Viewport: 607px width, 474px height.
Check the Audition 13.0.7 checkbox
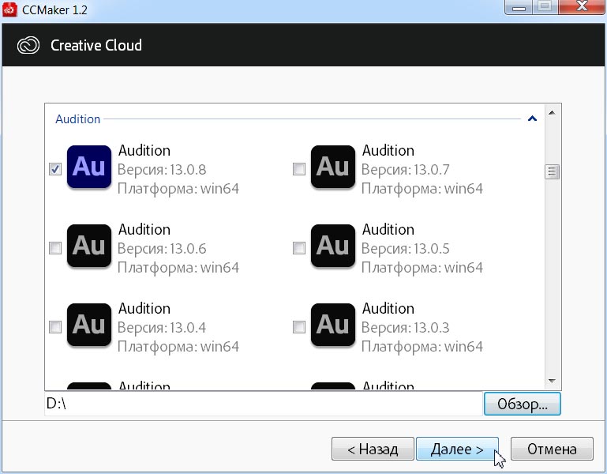point(299,169)
